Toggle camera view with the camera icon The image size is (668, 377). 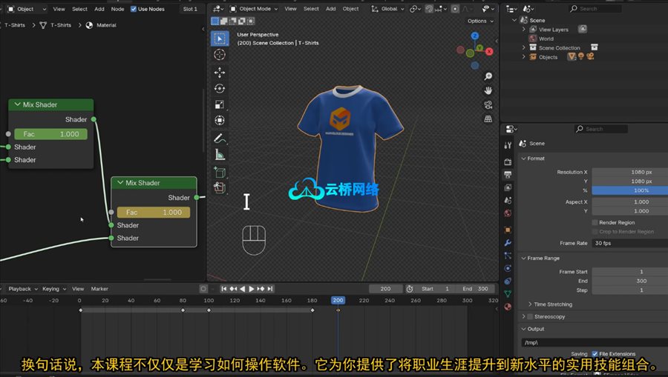point(488,104)
